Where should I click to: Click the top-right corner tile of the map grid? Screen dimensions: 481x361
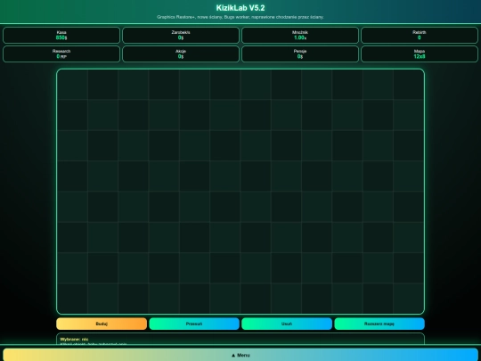tap(409, 85)
